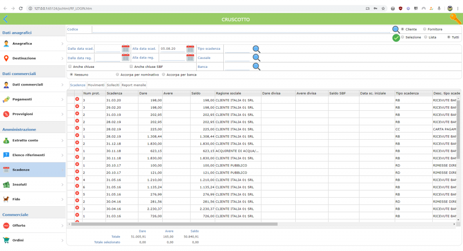Open calendar for Alla data reg.
This screenshot has height=251, width=463.
[190, 57]
